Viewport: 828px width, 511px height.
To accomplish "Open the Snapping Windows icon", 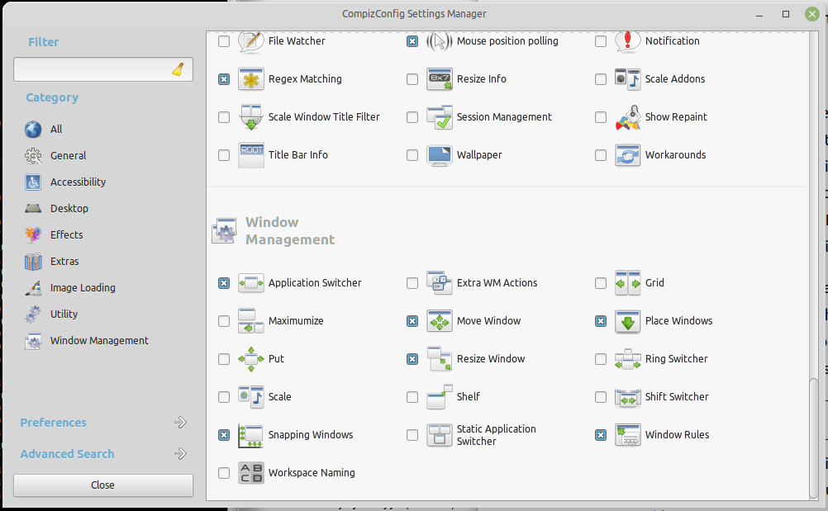I will coord(251,435).
